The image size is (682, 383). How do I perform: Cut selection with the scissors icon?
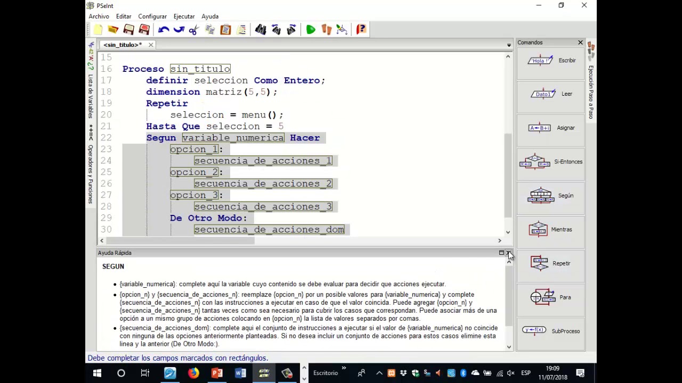[x=194, y=29]
